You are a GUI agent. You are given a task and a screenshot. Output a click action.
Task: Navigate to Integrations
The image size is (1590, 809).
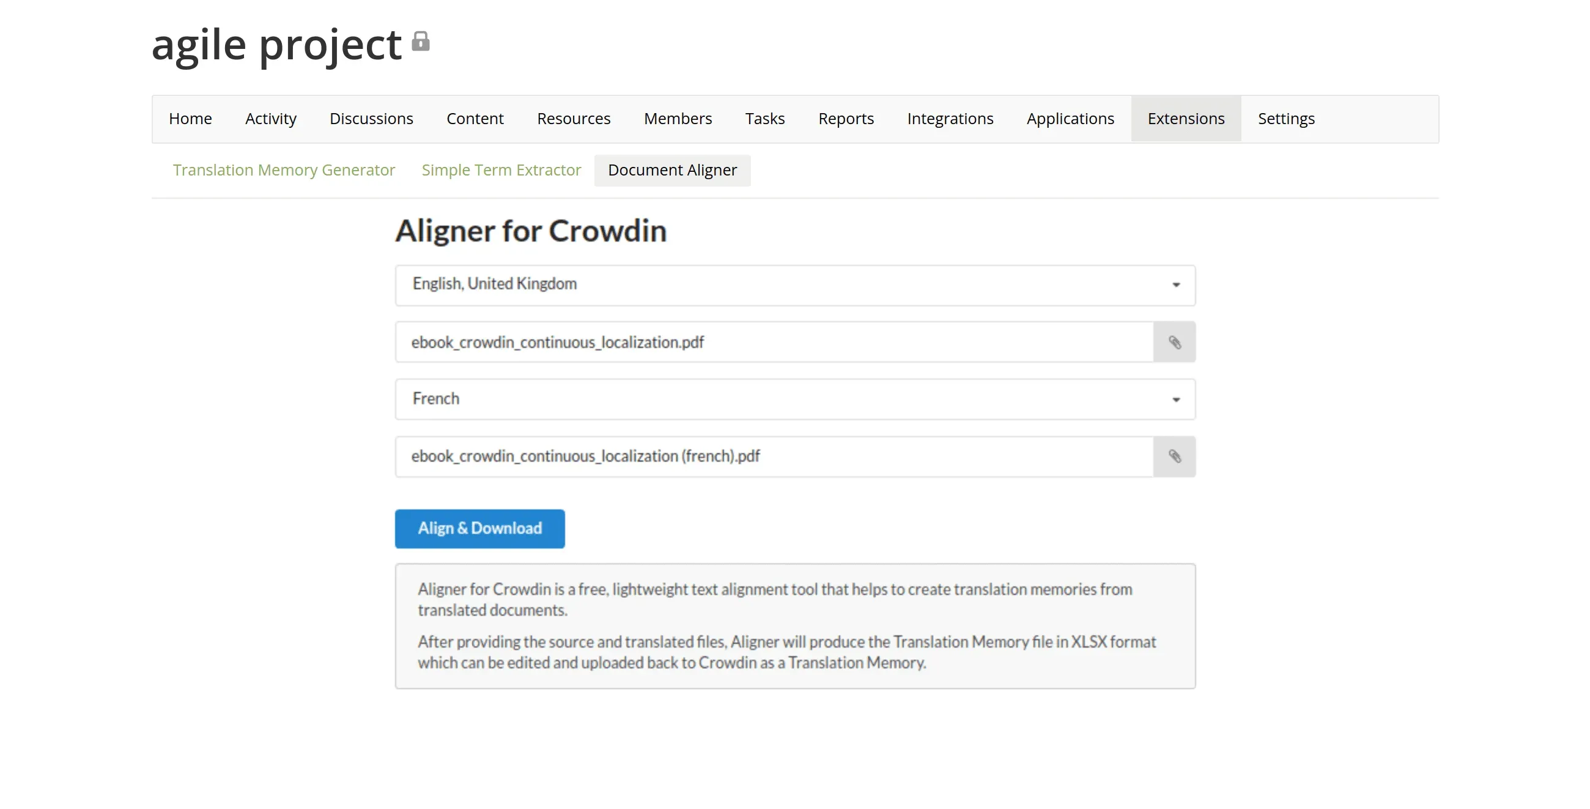(x=950, y=118)
